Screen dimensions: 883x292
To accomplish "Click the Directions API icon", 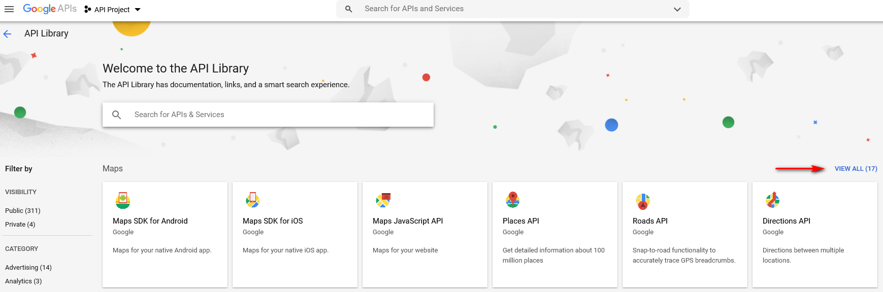I will pos(773,200).
